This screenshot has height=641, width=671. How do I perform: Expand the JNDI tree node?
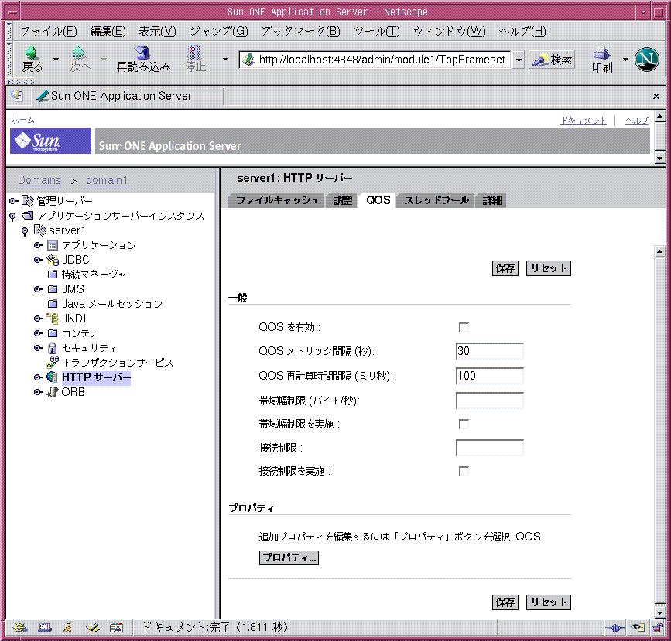[x=38, y=319]
